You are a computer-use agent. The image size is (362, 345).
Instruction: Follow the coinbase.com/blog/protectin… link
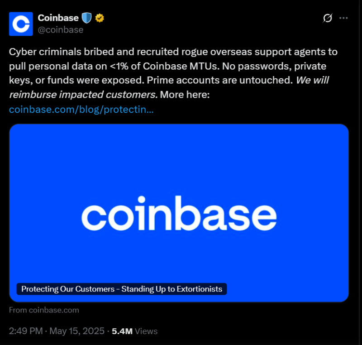[x=81, y=110]
